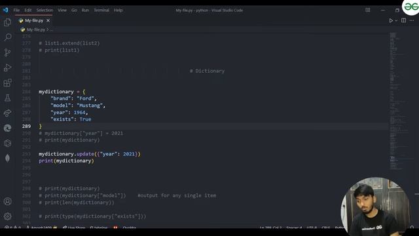Close the My-file.py tab
The height and width of the screenshot is (236, 419).
(x=48, y=20)
